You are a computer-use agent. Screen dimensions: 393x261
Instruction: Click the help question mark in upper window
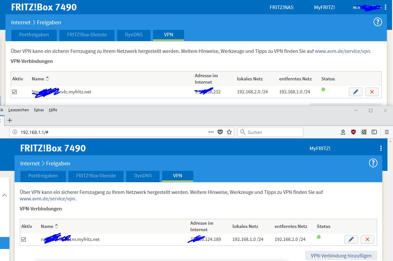click(x=378, y=22)
